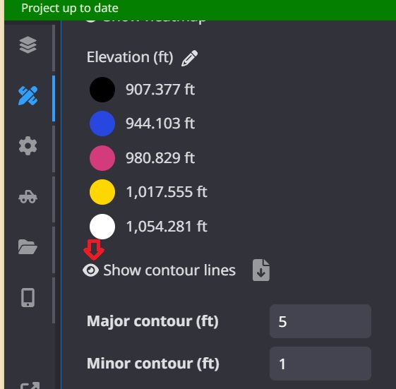Focus the Minor contour (ft) field
Viewport: 396px width, 389px height.
click(x=320, y=364)
